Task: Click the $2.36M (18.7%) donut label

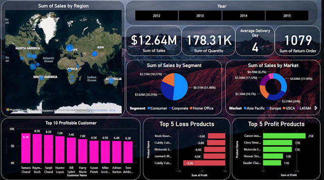Action: [x=245, y=94]
